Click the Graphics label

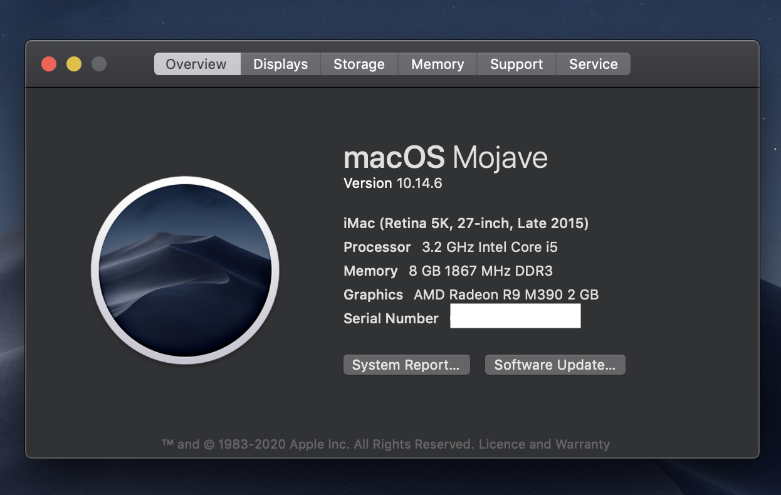[374, 294]
